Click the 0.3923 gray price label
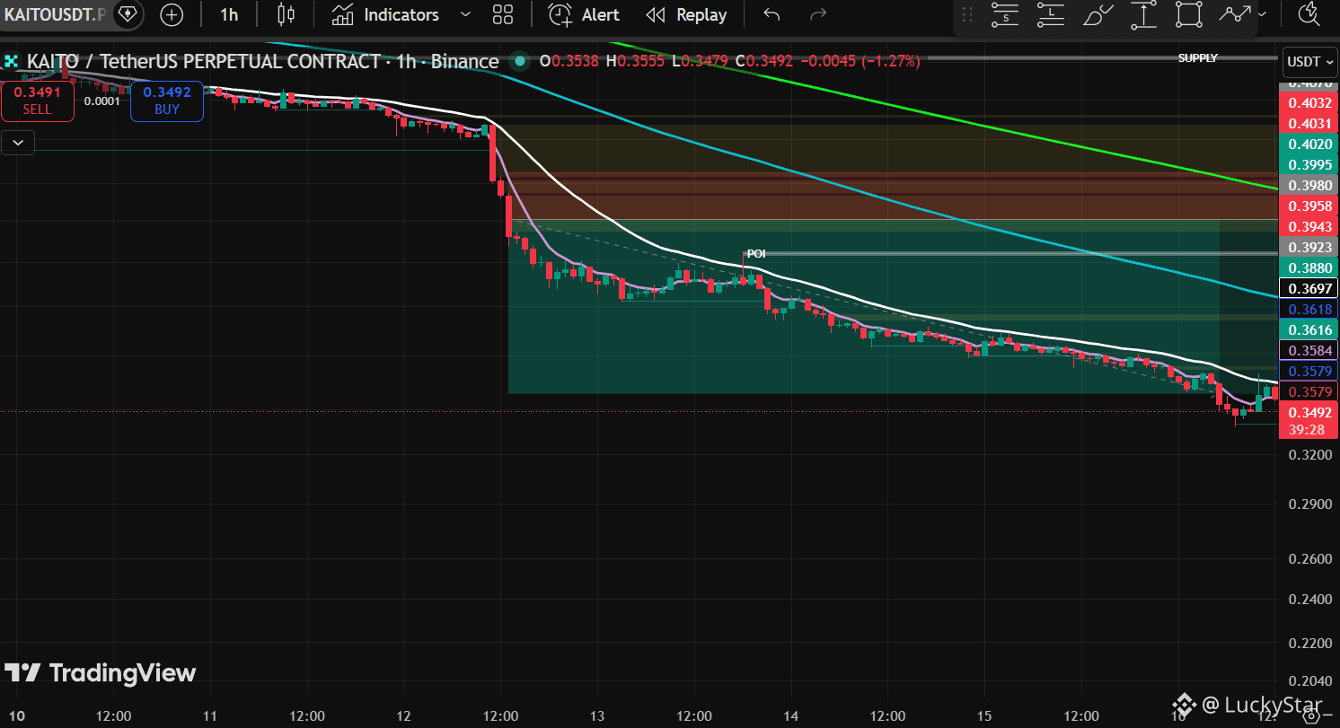The height and width of the screenshot is (728, 1340). coord(1309,248)
